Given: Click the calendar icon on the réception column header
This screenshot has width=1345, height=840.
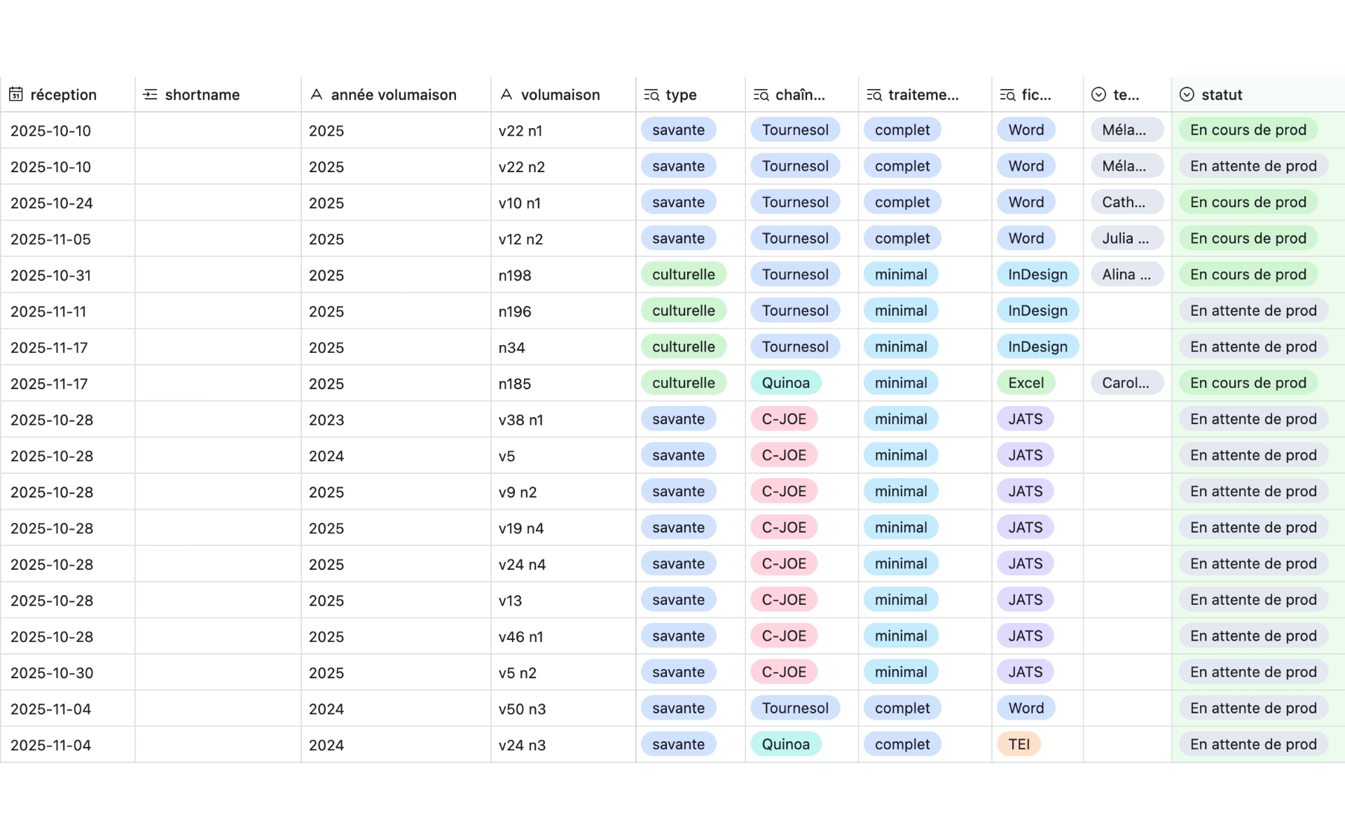Looking at the screenshot, I should tap(15, 94).
